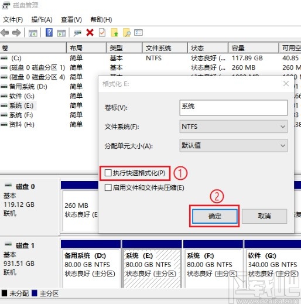Click the 系统 (E:) partition block
The image size is (301, 304).
point(152,264)
